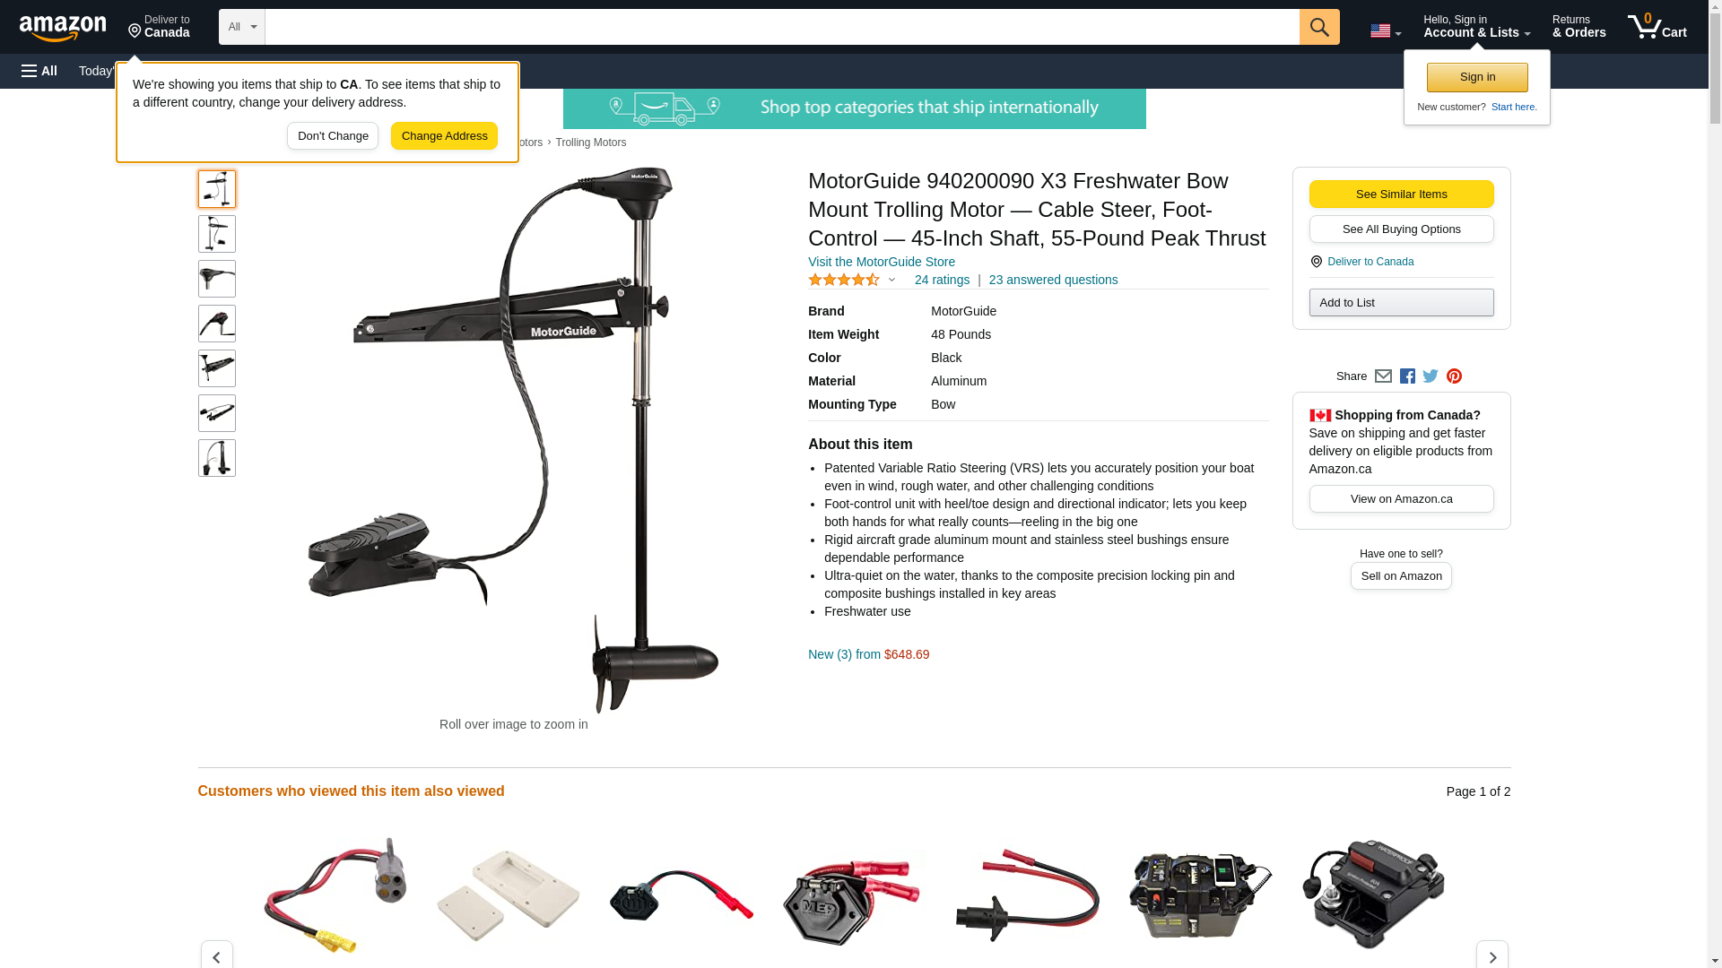Open the 23 answered questions link
The image size is (1722, 968).
pyautogui.click(x=1053, y=280)
